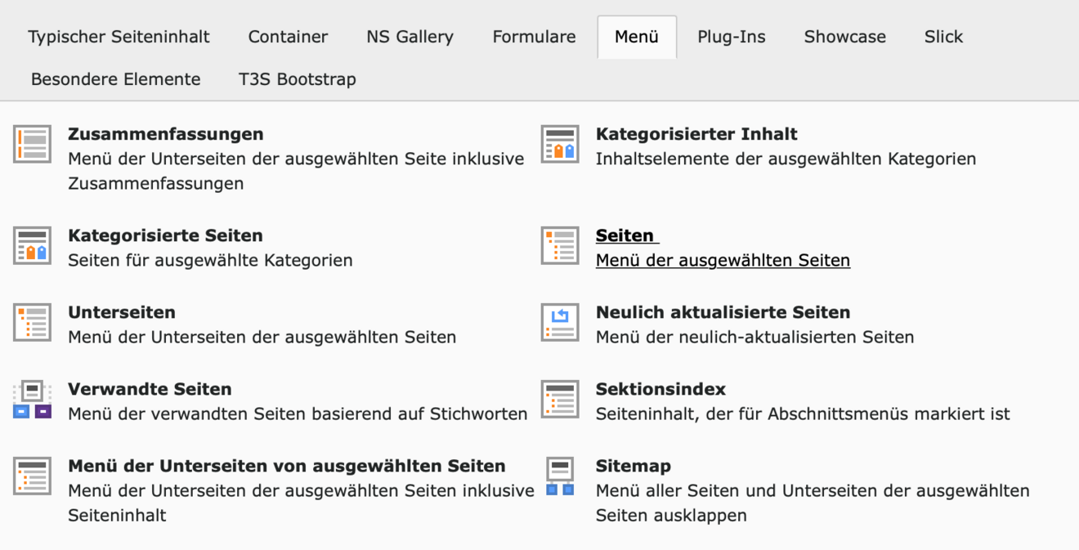
Task: Select the Kategorisierte Seiten icon
Action: pyautogui.click(x=32, y=245)
